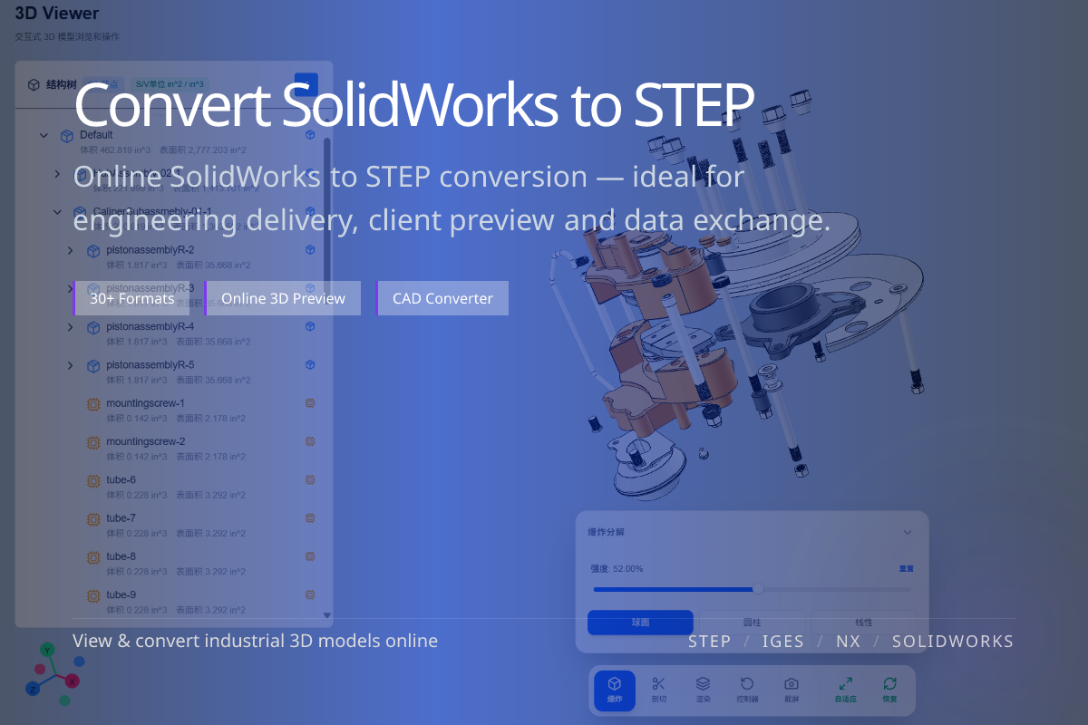Click part icon beside tube-8

coord(92,557)
